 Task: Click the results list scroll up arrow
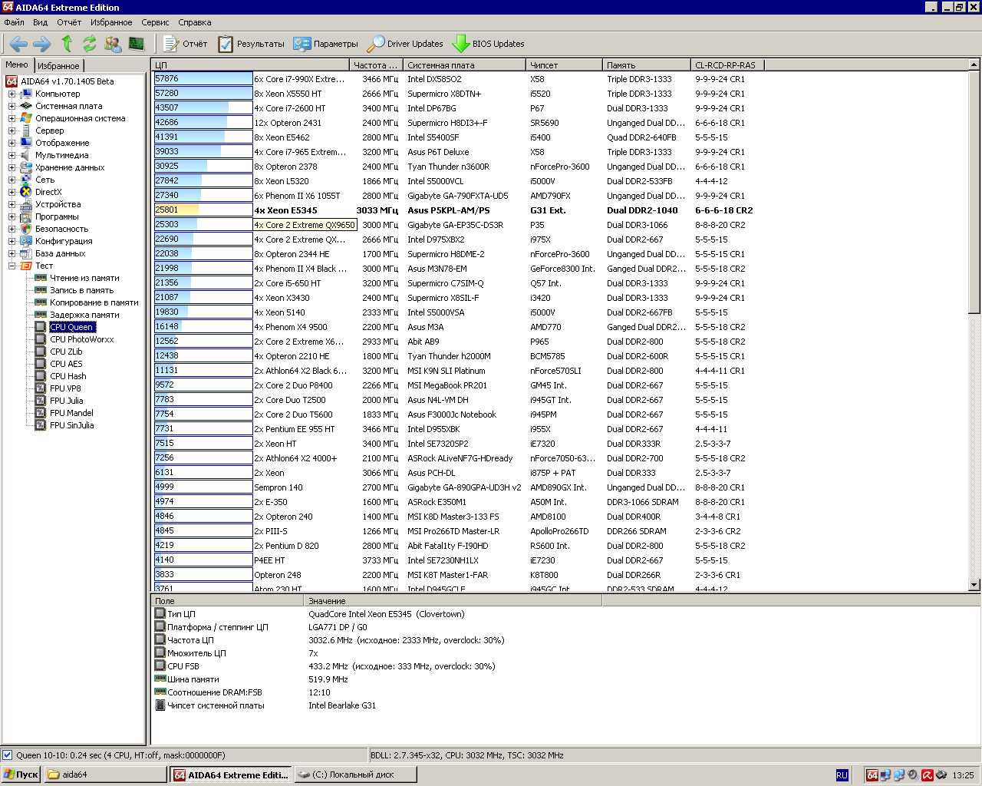pos(974,64)
